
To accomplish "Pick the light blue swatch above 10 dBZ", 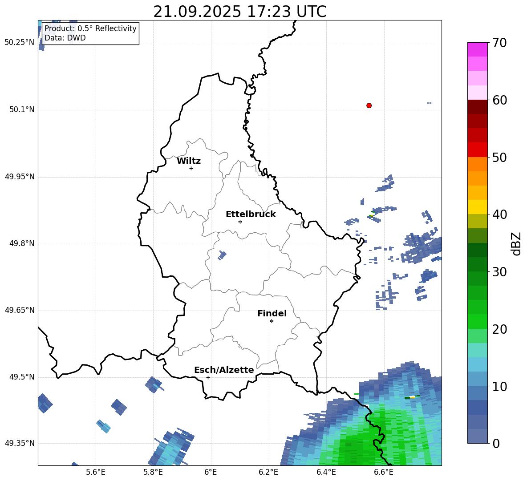I will point(477,364).
